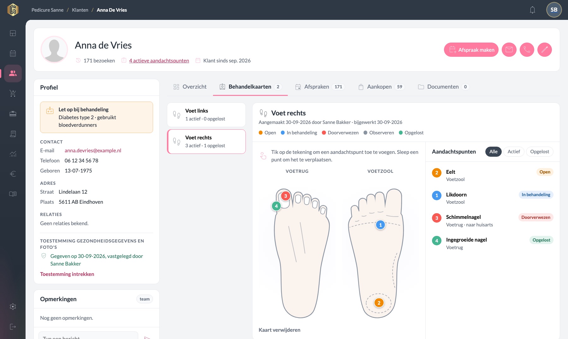568x339 pixels.
Task: Open the calendar icon in the sidebar
Action: click(x=13, y=53)
